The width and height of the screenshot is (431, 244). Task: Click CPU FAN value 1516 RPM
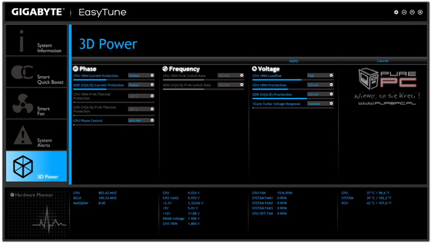[x=284, y=193]
